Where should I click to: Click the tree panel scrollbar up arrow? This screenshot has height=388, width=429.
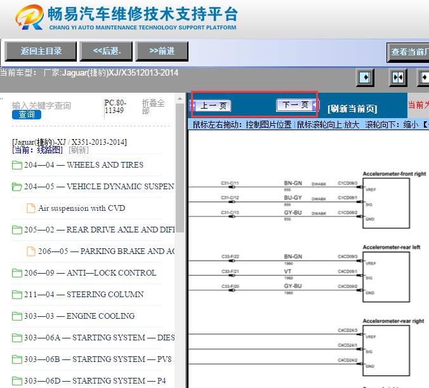click(180, 98)
